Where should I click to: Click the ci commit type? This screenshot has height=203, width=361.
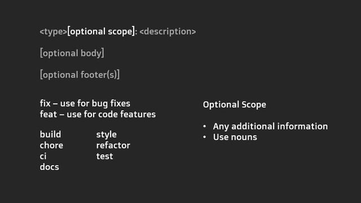pos(43,156)
